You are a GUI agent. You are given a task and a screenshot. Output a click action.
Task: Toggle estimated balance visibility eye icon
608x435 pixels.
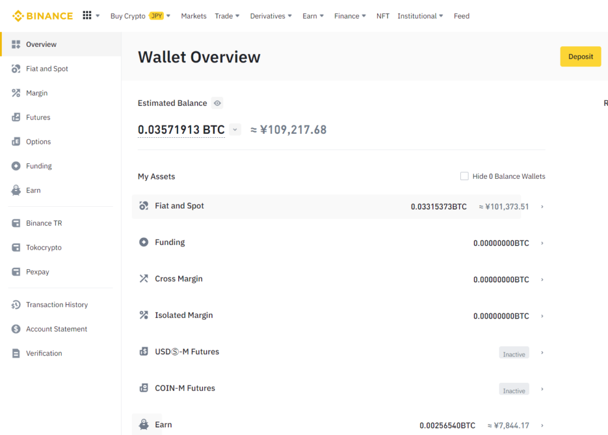pos(217,103)
